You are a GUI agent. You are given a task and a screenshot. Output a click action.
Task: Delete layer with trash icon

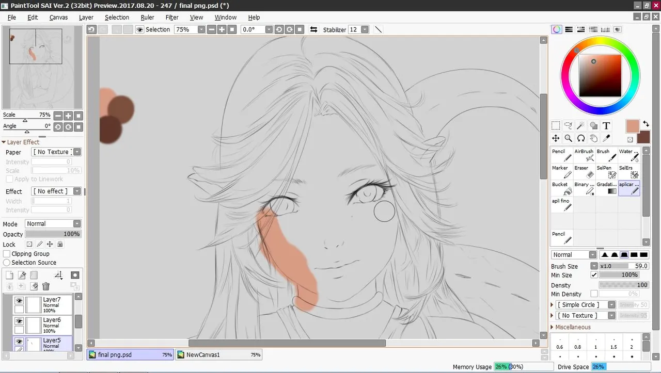46,286
